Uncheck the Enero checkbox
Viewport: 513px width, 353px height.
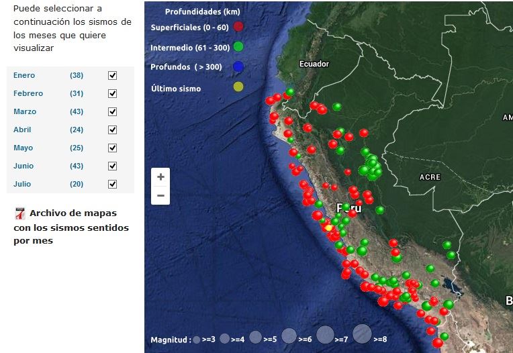coord(113,76)
